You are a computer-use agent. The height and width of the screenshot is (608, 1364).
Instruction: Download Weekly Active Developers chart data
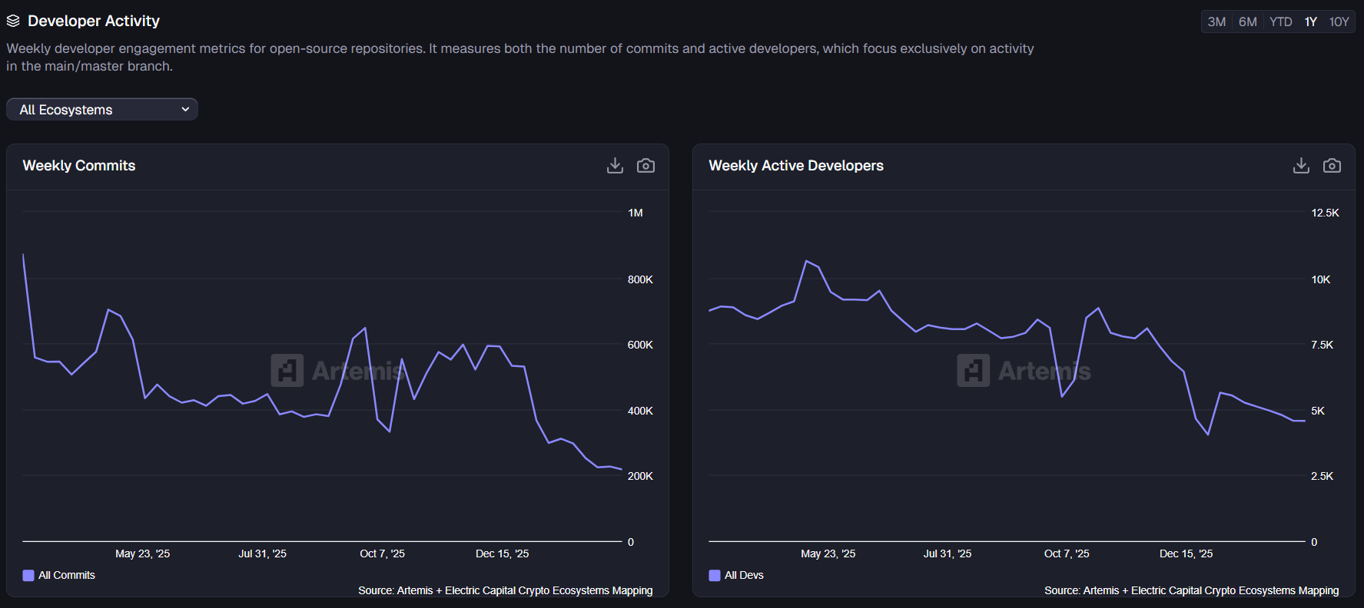pos(1301,166)
